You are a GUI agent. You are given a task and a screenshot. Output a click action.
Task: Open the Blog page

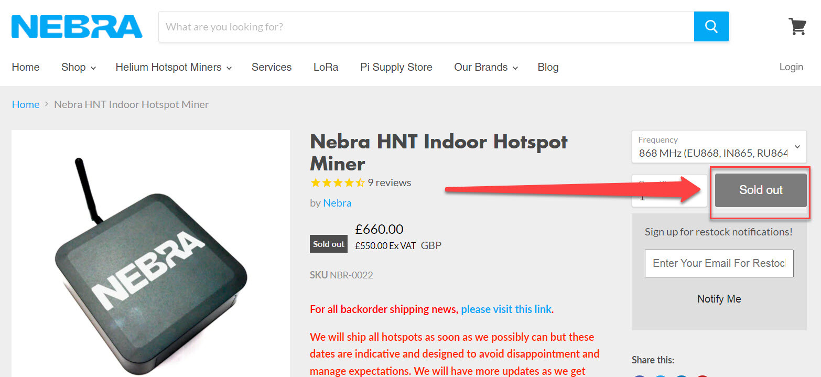click(548, 67)
